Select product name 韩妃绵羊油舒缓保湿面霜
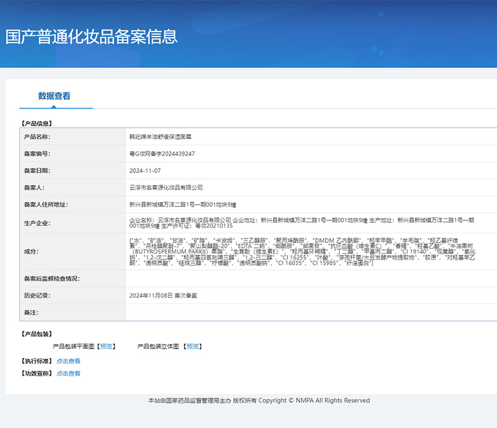The image size is (497, 428). pos(160,137)
